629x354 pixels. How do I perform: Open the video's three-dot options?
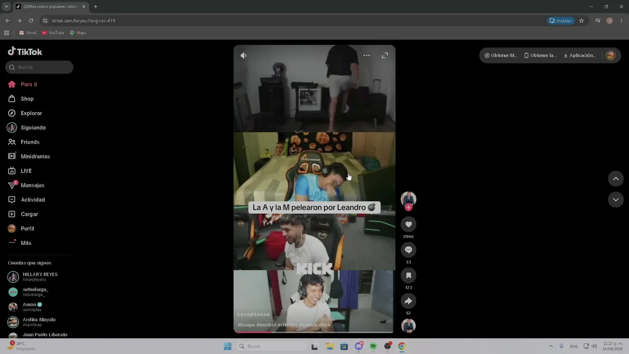367,56
